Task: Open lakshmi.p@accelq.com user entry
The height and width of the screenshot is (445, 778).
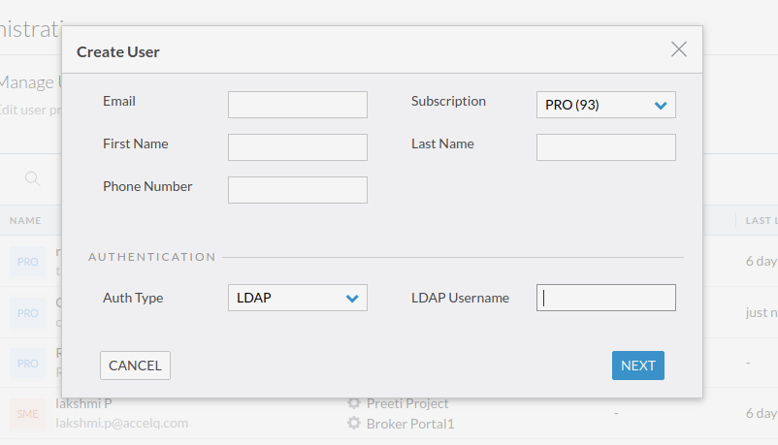Action: pyautogui.click(x=121, y=423)
